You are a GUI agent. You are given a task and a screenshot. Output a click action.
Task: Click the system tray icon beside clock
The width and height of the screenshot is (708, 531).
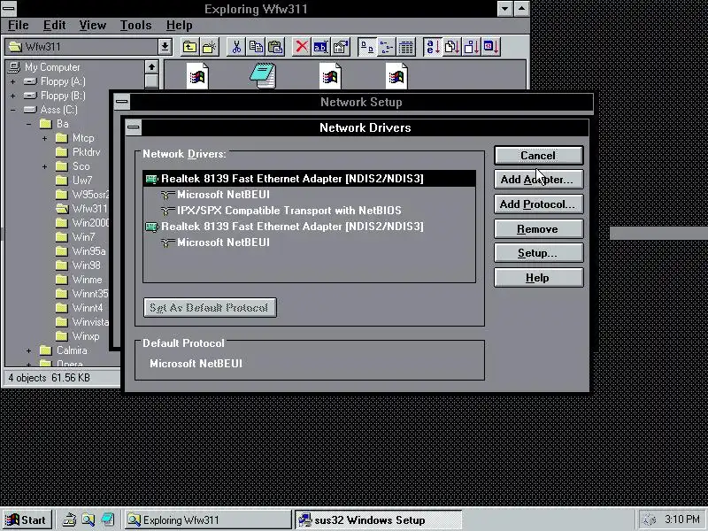pos(650,519)
